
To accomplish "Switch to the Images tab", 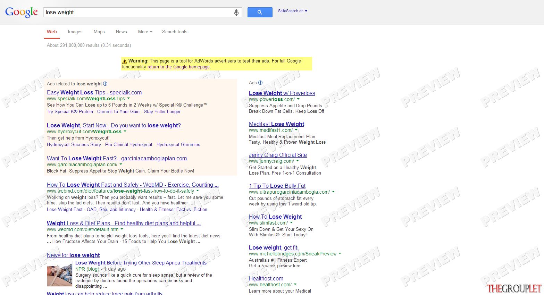I will coord(75,32).
